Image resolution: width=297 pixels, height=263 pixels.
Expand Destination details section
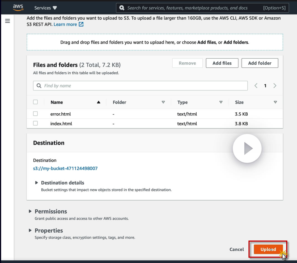coord(36,183)
